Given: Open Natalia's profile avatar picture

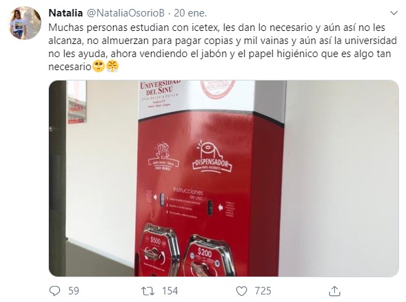Looking at the screenshot, I should click(25, 23).
